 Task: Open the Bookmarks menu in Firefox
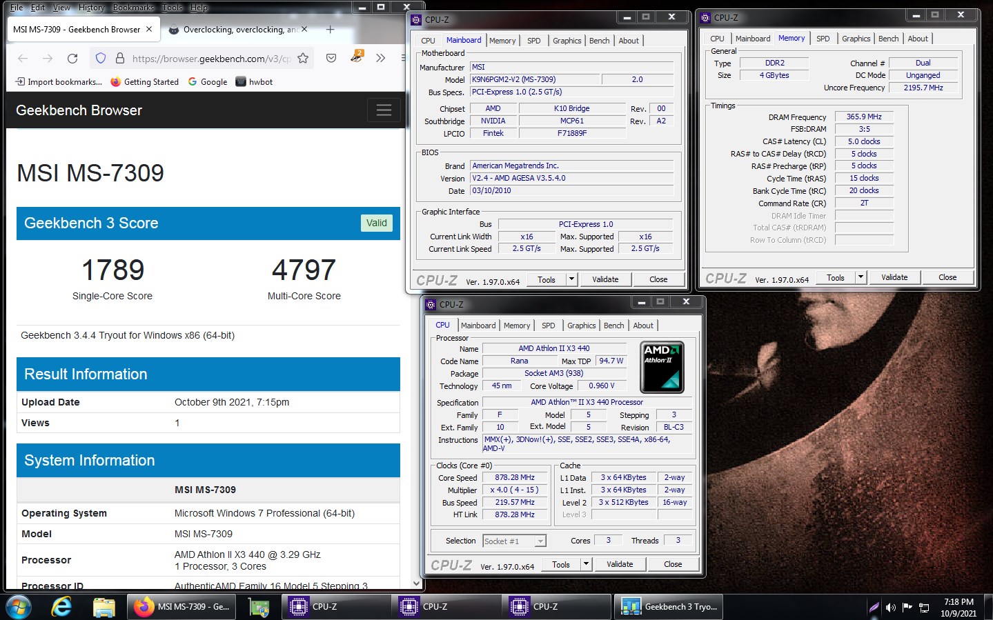click(x=133, y=8)
